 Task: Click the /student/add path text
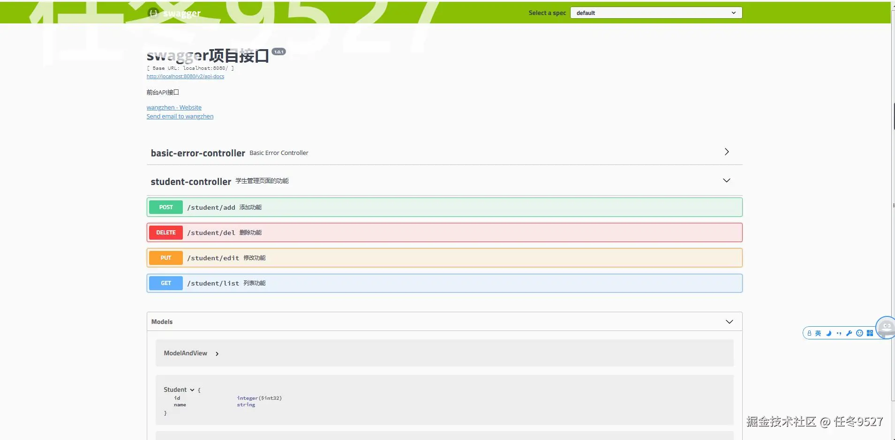tap(211, 207)
